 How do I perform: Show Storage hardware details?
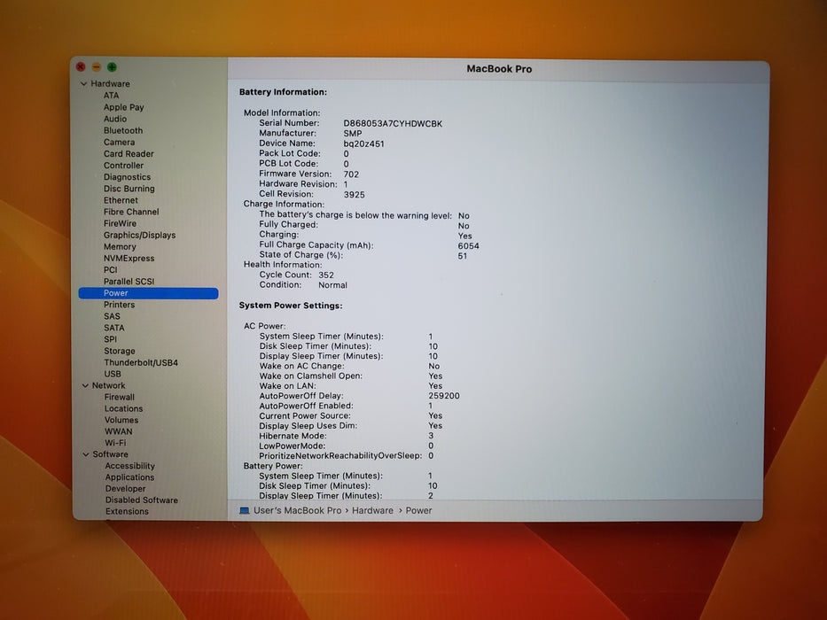(120, 351)
